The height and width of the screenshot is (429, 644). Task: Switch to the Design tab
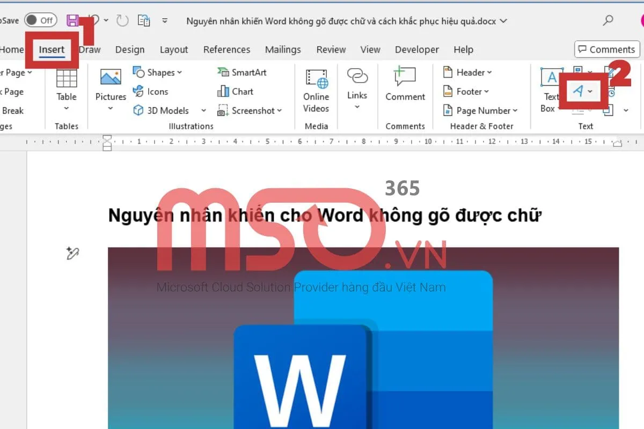(x=129, y=49)
